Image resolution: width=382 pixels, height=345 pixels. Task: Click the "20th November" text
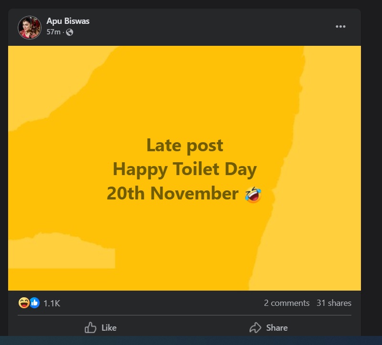[x=172, y=194]
